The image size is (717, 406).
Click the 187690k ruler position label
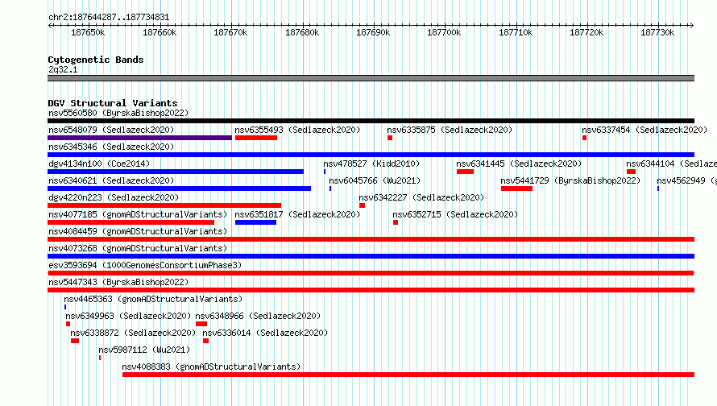tap(373, 33)
